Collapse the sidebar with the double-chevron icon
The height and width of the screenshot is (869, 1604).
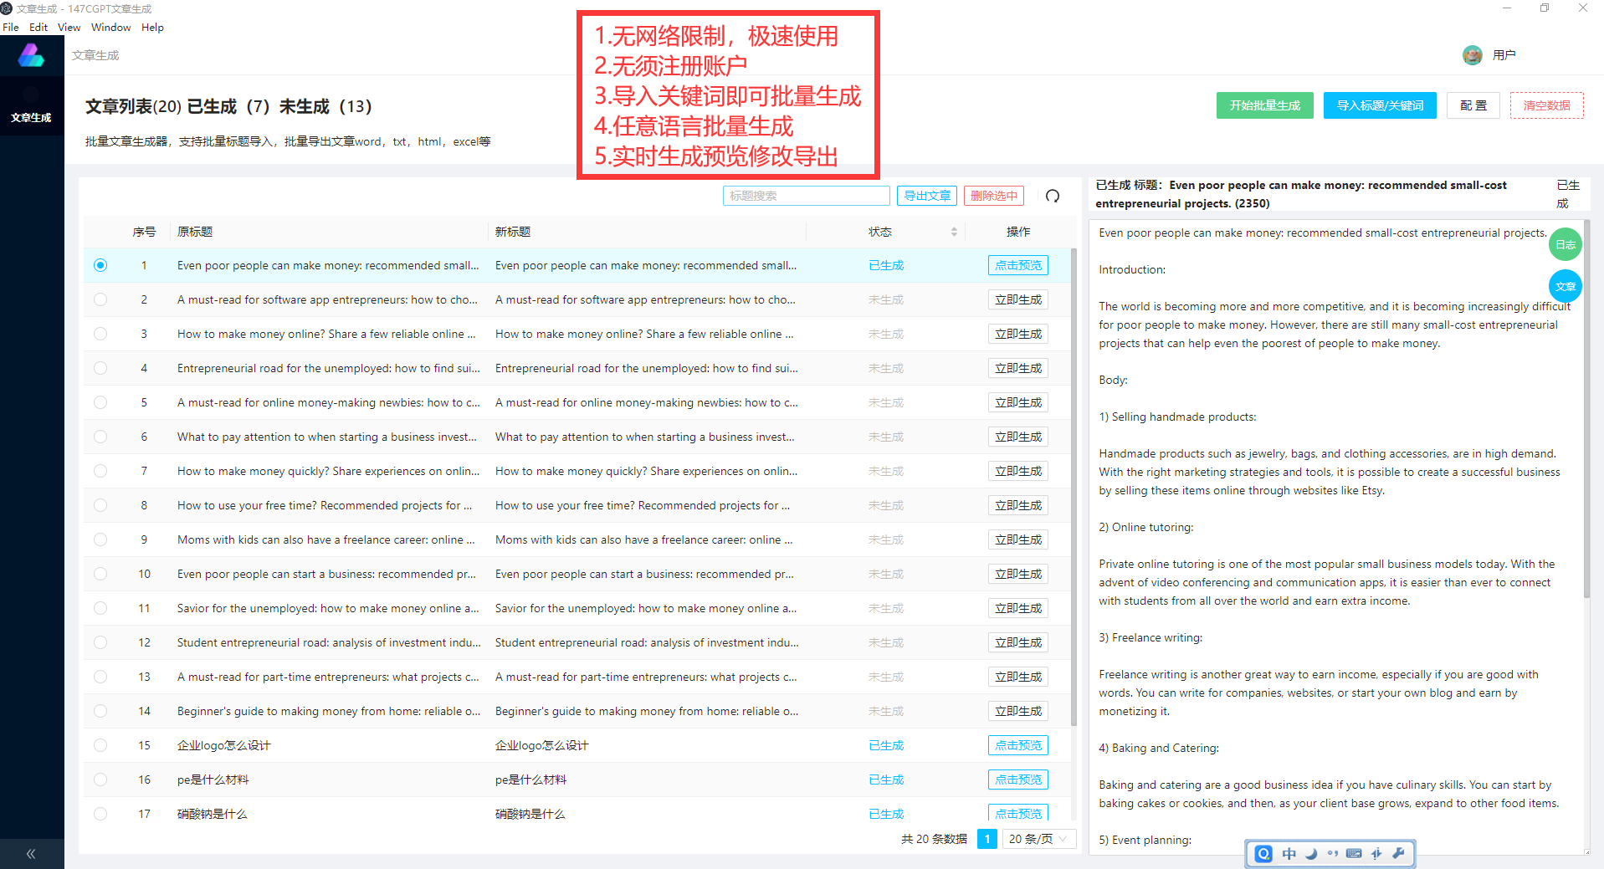tap(31, 854)
